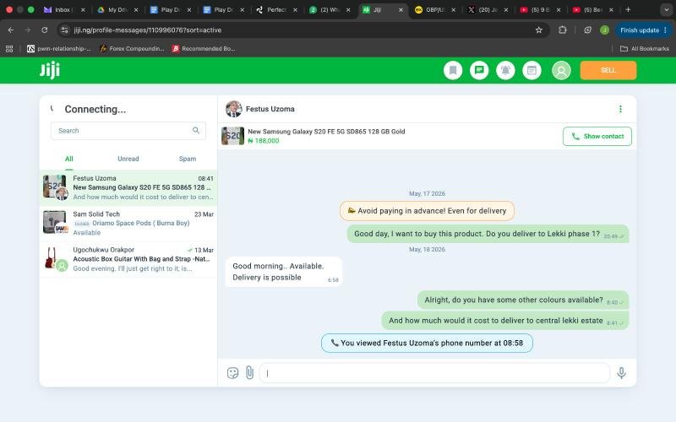Open chat options three-dot menu
Screen dimensions: 676x422
pyautogui.click(x=620, y=109)
